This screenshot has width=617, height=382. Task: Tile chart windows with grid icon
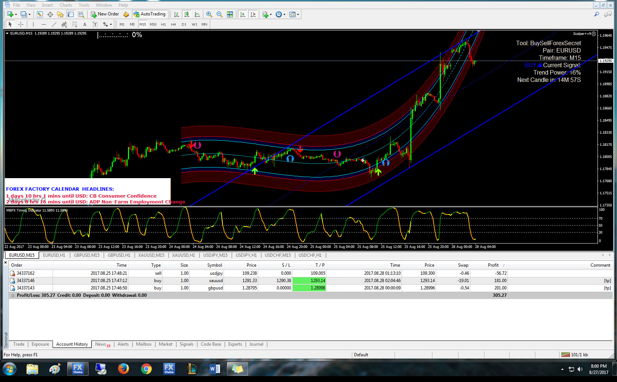(230, 14)
